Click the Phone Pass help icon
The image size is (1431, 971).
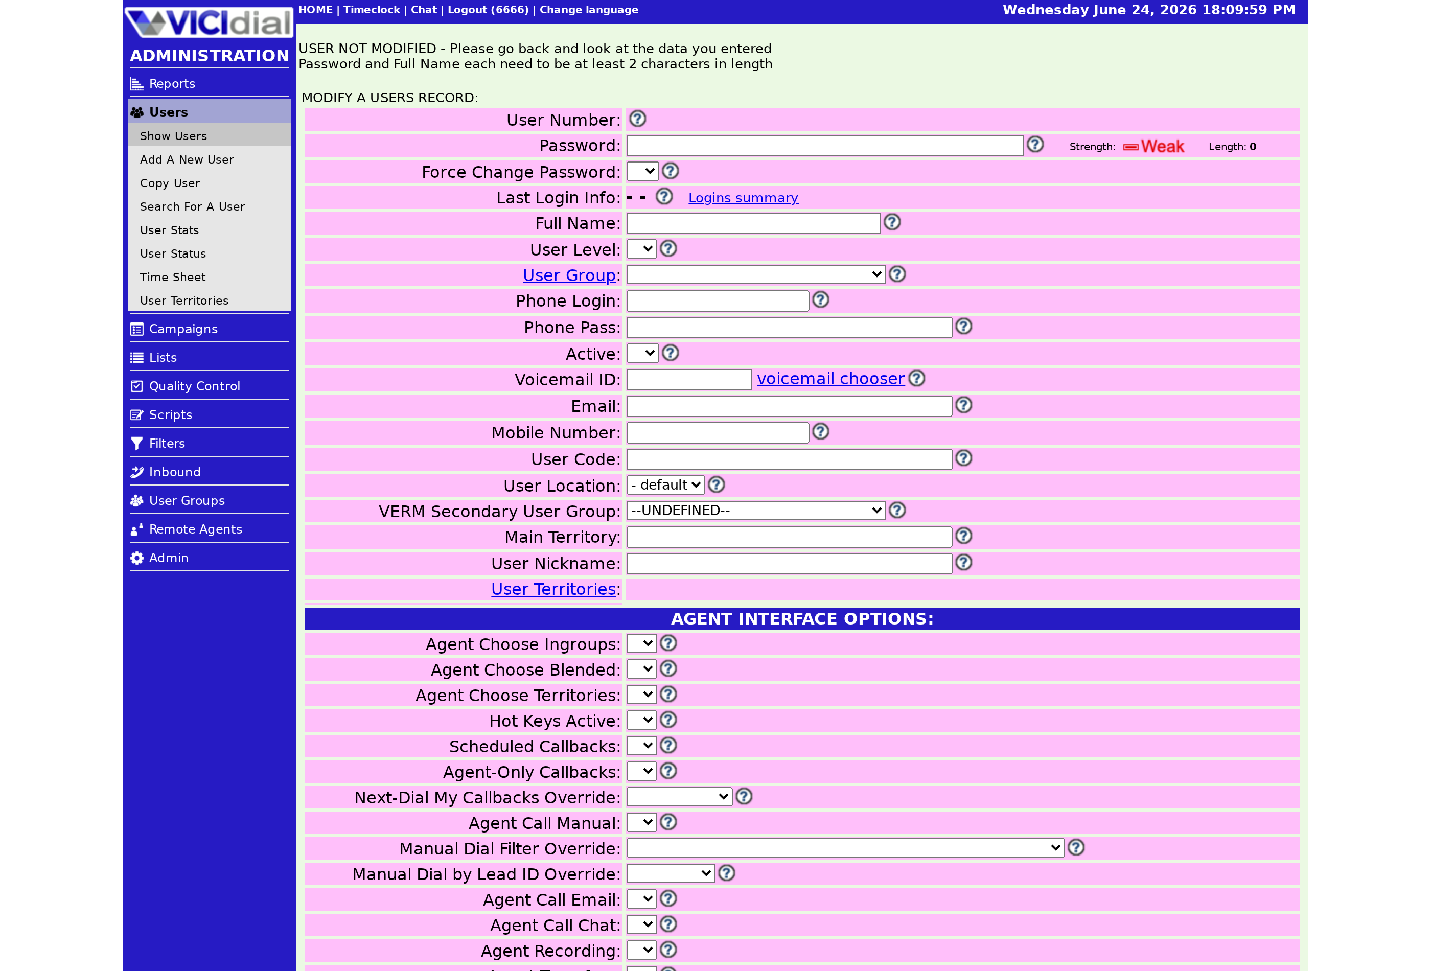coord(963,327)
